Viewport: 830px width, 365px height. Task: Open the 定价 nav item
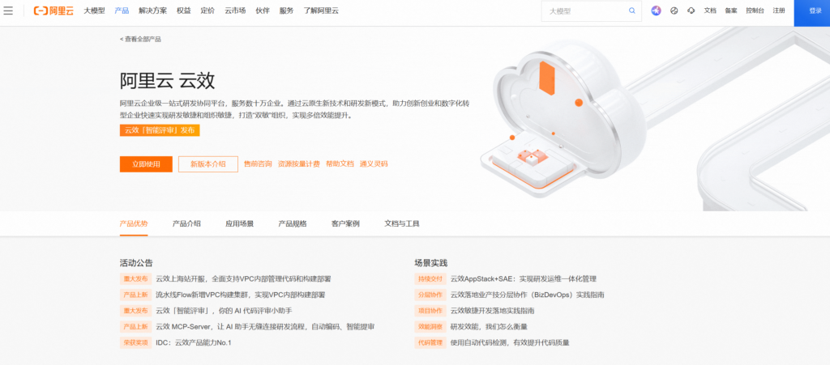coord(207,11)
